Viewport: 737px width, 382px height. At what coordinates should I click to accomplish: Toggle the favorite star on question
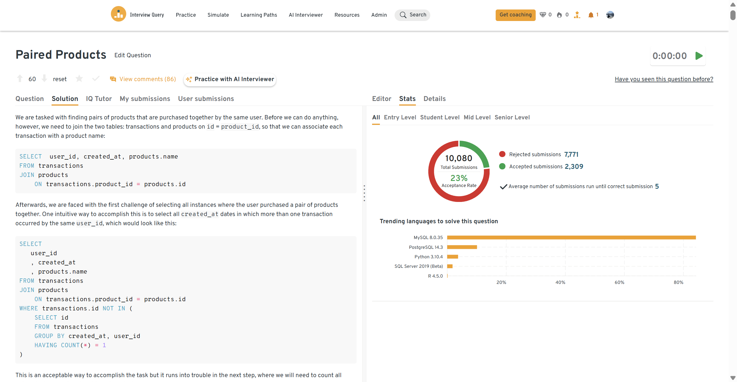coord(79,79)
